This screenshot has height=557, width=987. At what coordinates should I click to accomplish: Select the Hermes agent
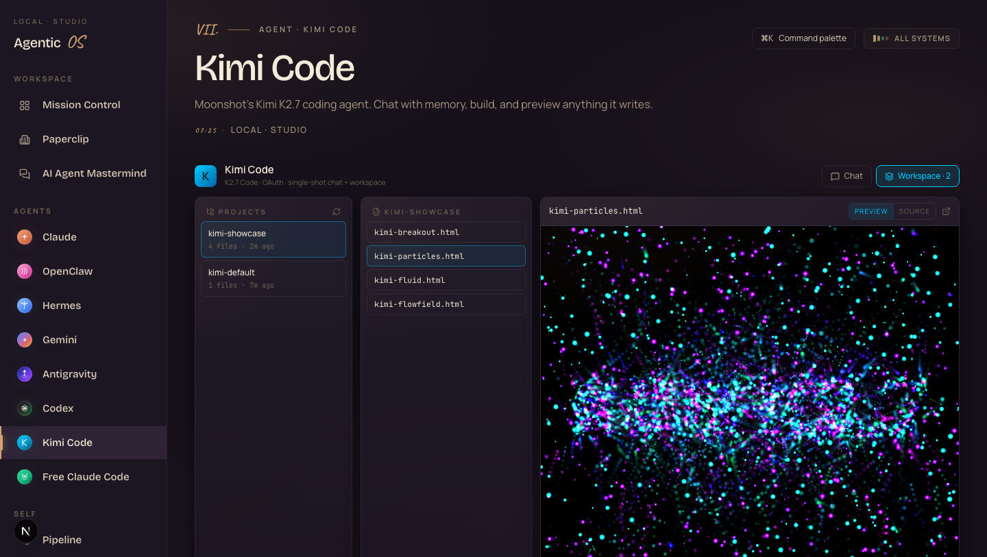click(84, 306)
